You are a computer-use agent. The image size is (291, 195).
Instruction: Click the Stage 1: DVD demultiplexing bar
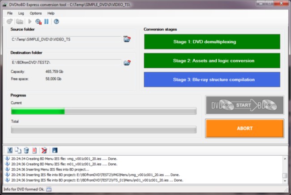click(212, 41)
